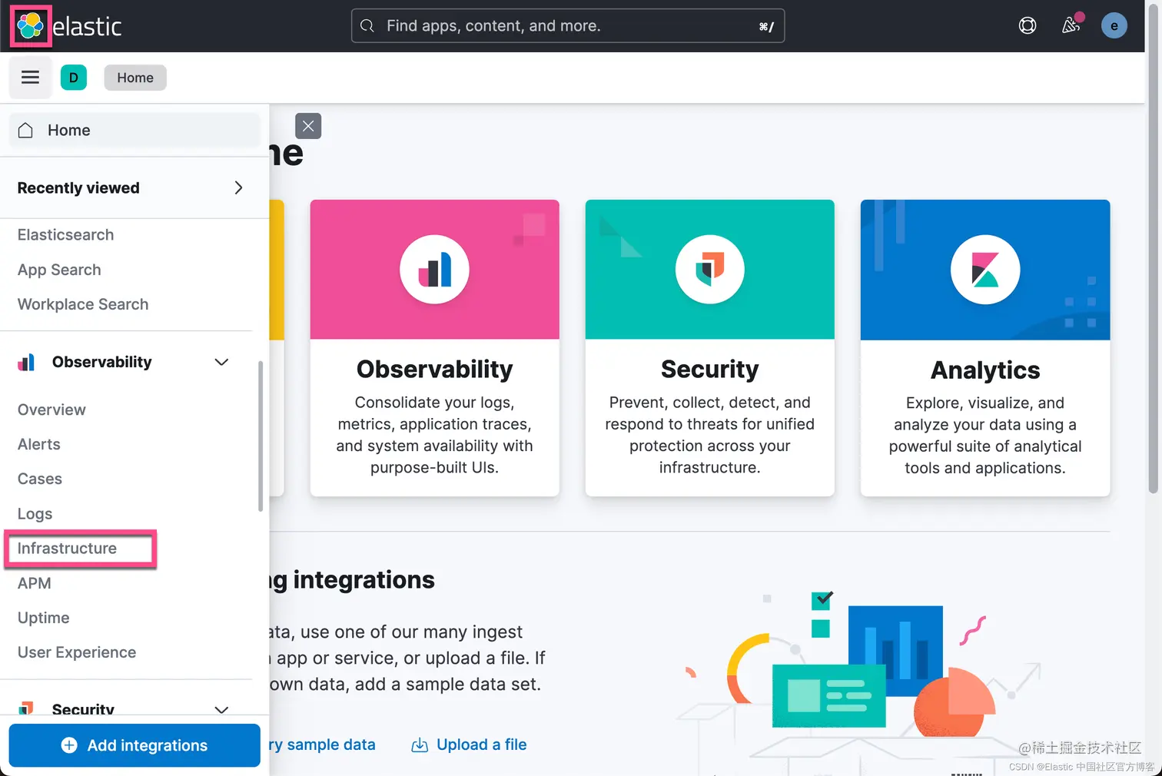Open Cases under Observability
This screenshot has height=776, width=1162.
pyautogui.click(x=39, y=479)
